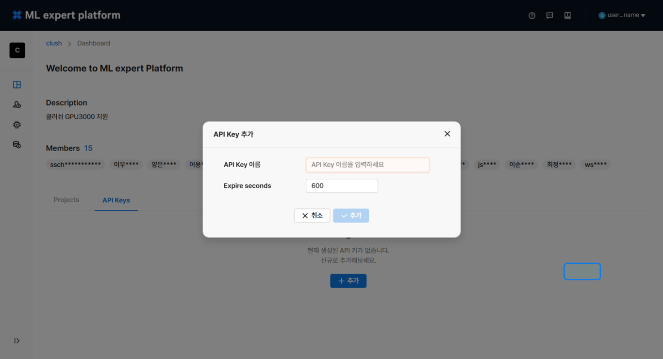Screen dimensions: 663x359
Task: Go to clush breadcrumb link
Action: (54, 43)
